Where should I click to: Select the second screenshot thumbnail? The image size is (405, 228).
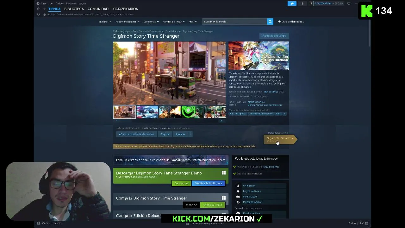[147, 112]
